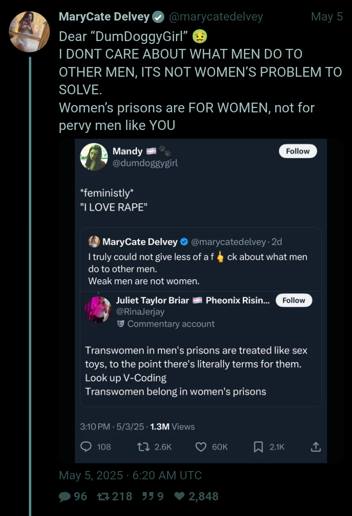Click the quote marks icon beside 9

pyautogui.click(x=147, y=496)
